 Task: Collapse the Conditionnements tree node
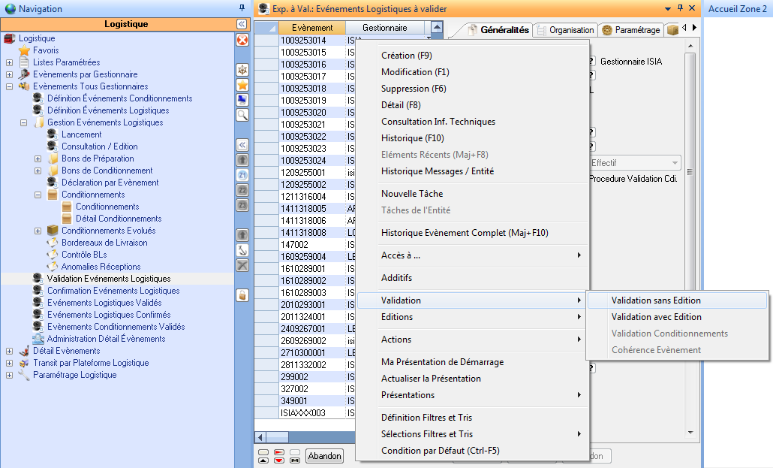pos(38,195)
